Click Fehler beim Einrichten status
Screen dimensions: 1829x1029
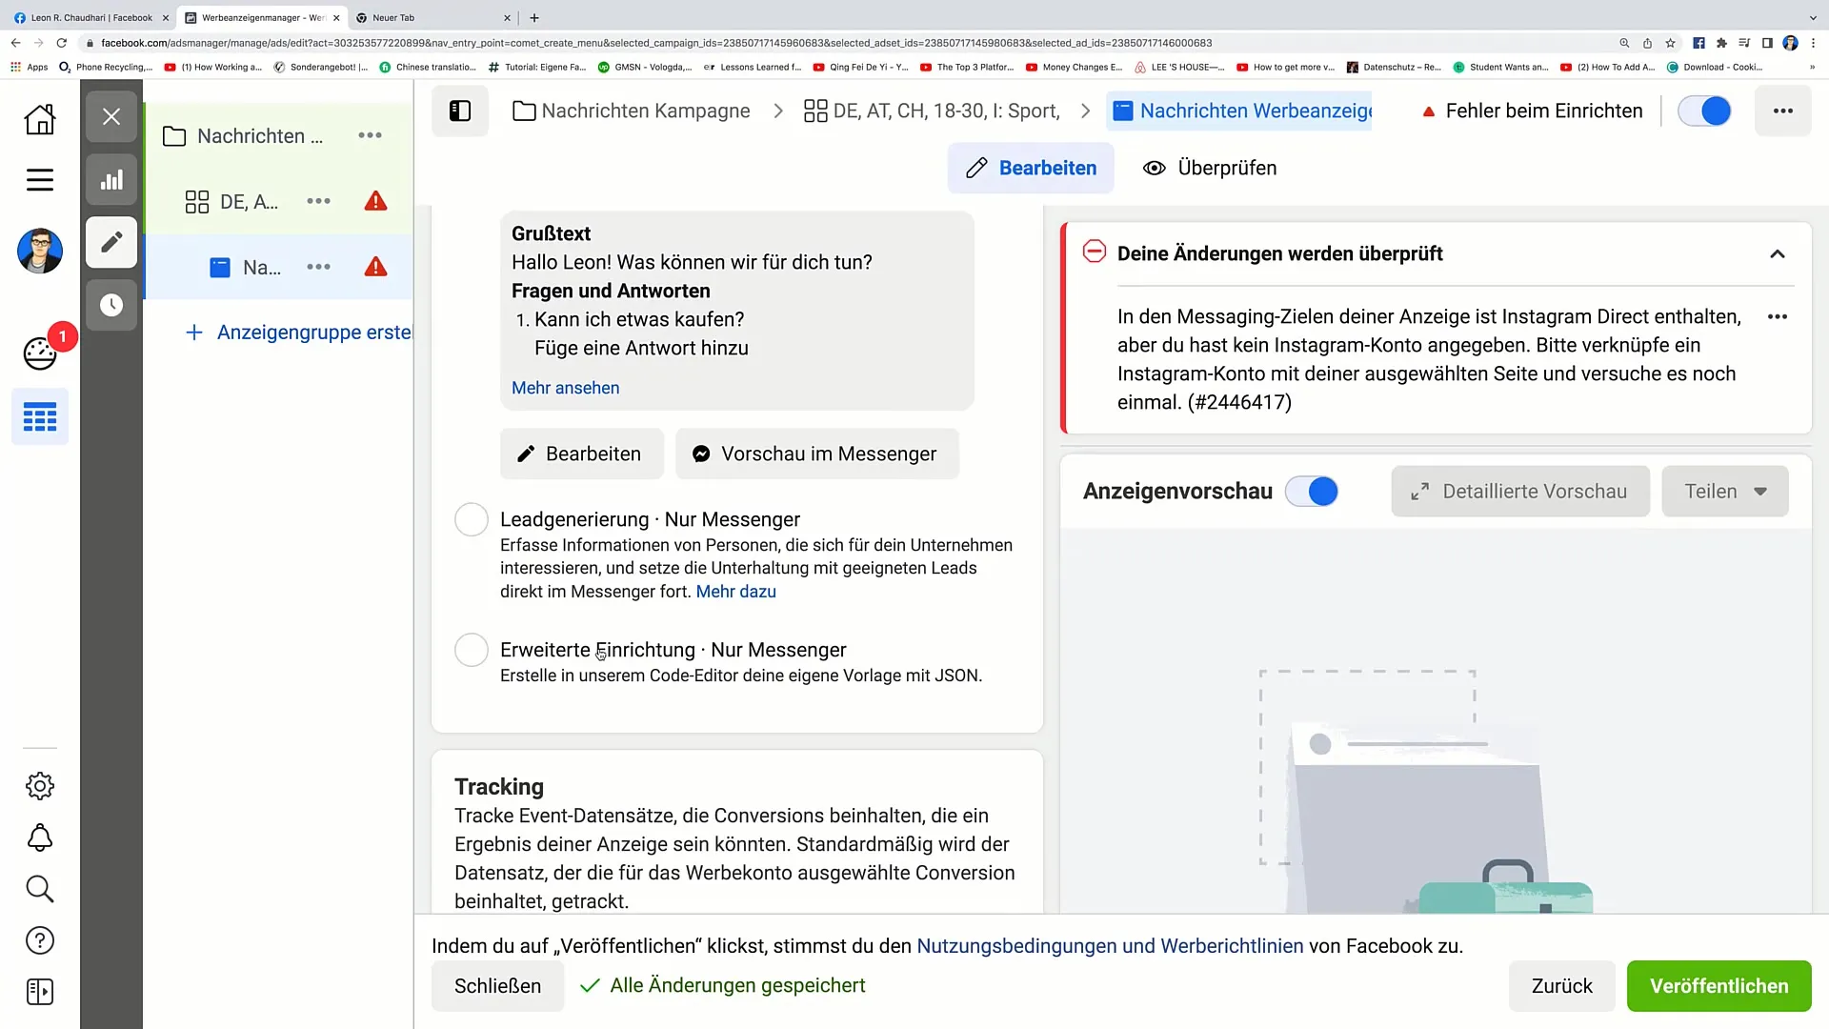tap(1533, 111)
